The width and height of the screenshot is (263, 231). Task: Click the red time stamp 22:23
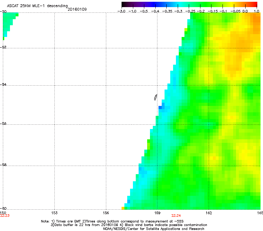click(x=5, y=216)
